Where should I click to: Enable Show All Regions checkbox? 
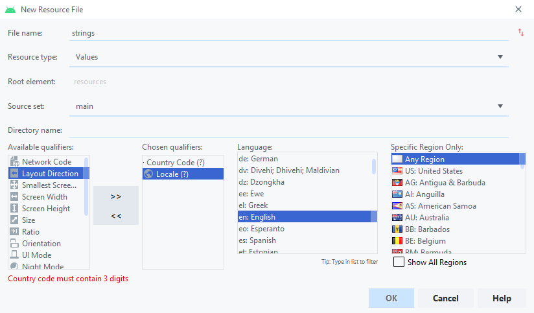(399, 262)
